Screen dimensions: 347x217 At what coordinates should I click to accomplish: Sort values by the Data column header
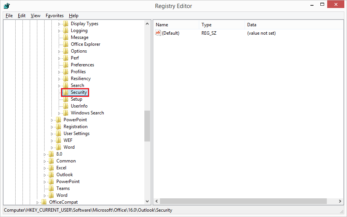(x=294, y=25)
